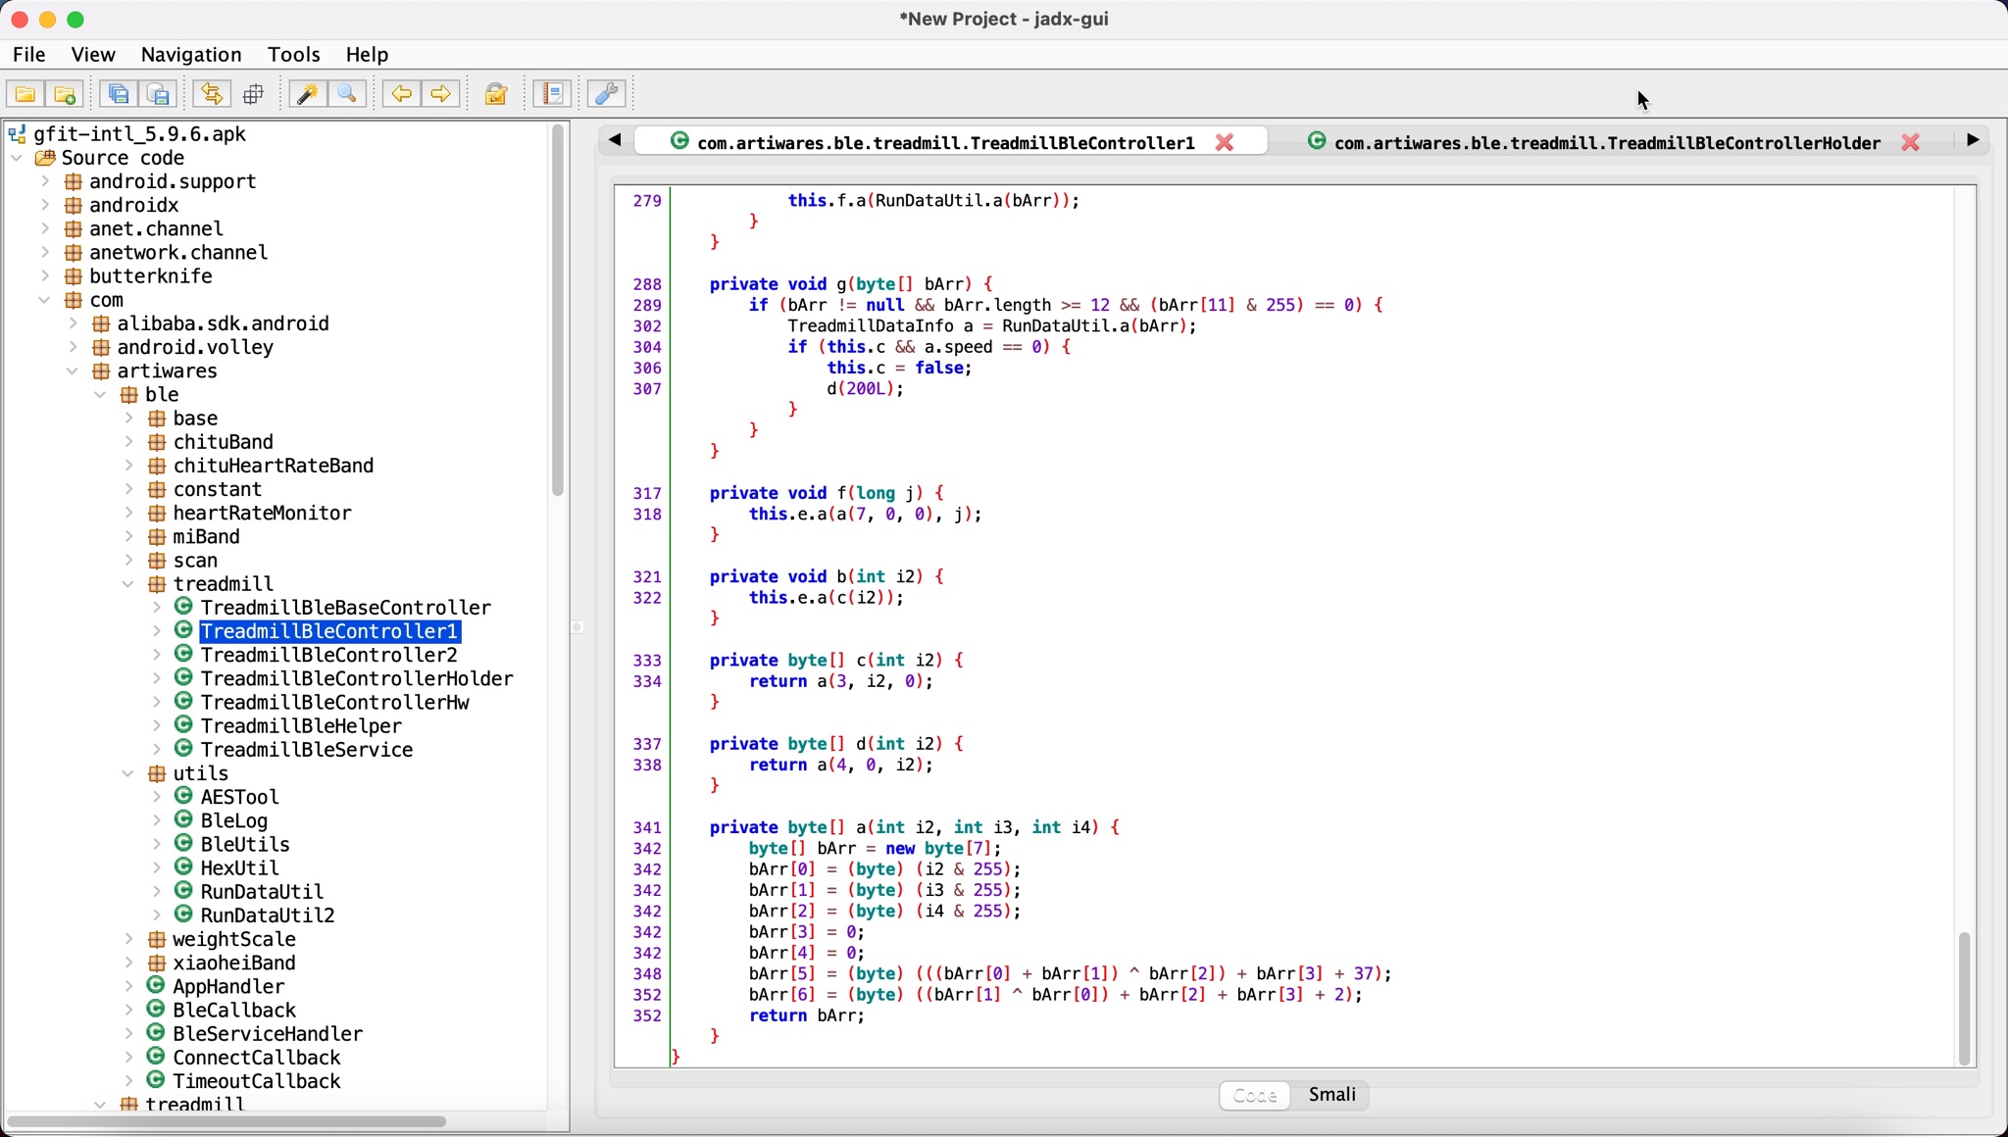Select the TreadmillBleService class
This screenshot has width=2008, height=1137.
(x=307, y=750)
